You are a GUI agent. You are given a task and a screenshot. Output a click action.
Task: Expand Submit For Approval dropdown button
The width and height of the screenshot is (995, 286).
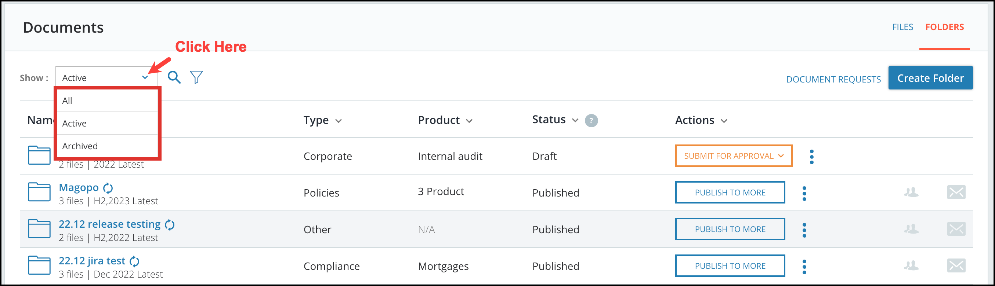(x=734, y=155)
